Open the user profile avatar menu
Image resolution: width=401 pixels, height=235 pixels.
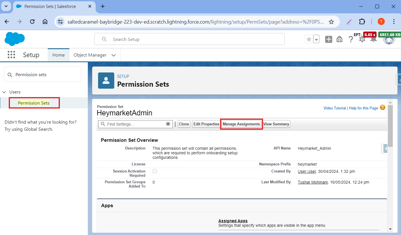(x=389, y=39)
